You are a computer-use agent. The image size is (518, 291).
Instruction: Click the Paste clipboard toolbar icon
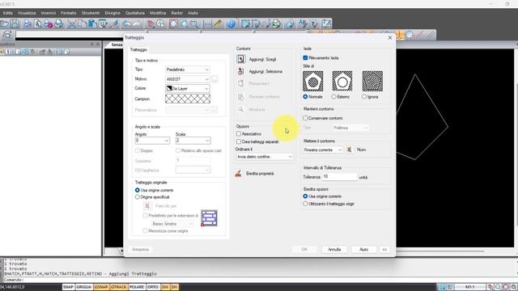[92, 23]
